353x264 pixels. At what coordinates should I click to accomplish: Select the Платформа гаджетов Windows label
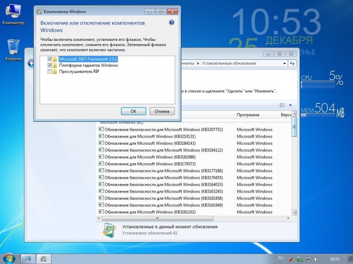pyautogui.click(x=89, y=65)
